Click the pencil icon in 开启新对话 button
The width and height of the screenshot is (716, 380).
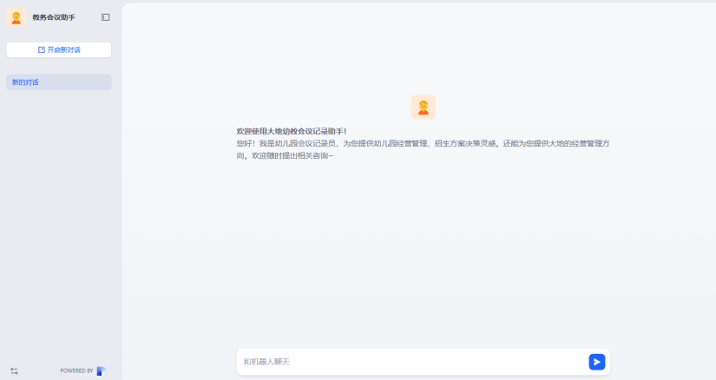pyautogui.click(x=42, y=50)
